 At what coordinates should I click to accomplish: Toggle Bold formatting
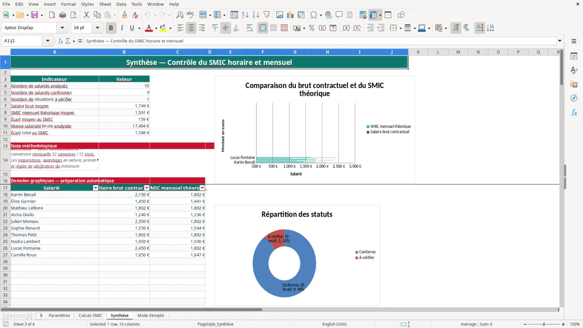tap(111, 28)
